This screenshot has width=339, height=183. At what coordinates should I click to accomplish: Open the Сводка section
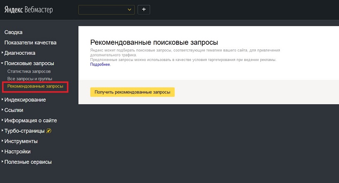pos(13,32)
